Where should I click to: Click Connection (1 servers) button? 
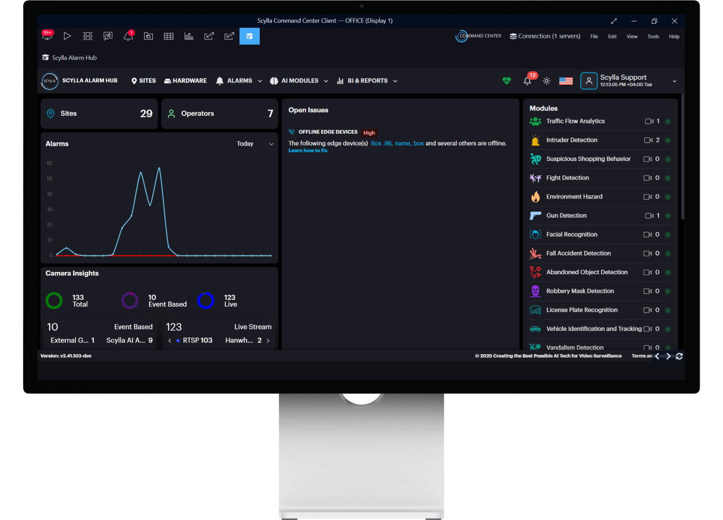click(545, 36)
